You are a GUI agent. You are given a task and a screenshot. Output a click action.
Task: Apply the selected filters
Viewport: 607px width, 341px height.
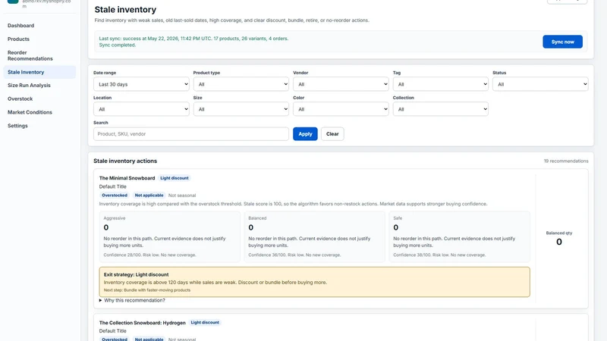pyautogui.click(x=305, y=134)
